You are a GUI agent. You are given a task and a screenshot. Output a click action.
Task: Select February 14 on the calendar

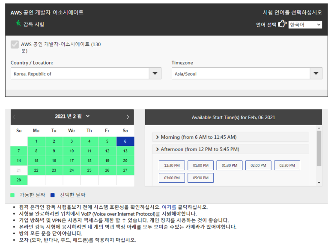19,160
